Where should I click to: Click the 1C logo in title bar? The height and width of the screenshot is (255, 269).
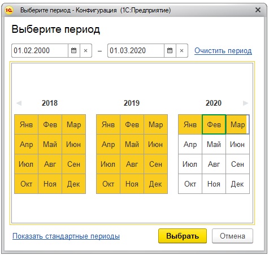(8, 10)
